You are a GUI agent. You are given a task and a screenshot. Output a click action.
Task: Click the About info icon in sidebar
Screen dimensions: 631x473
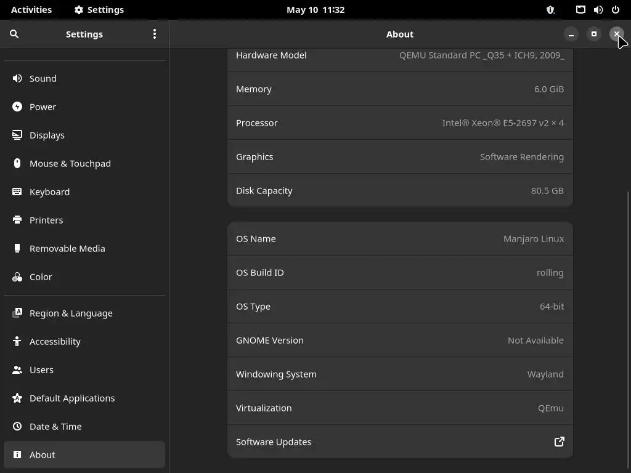click(17, 455)
